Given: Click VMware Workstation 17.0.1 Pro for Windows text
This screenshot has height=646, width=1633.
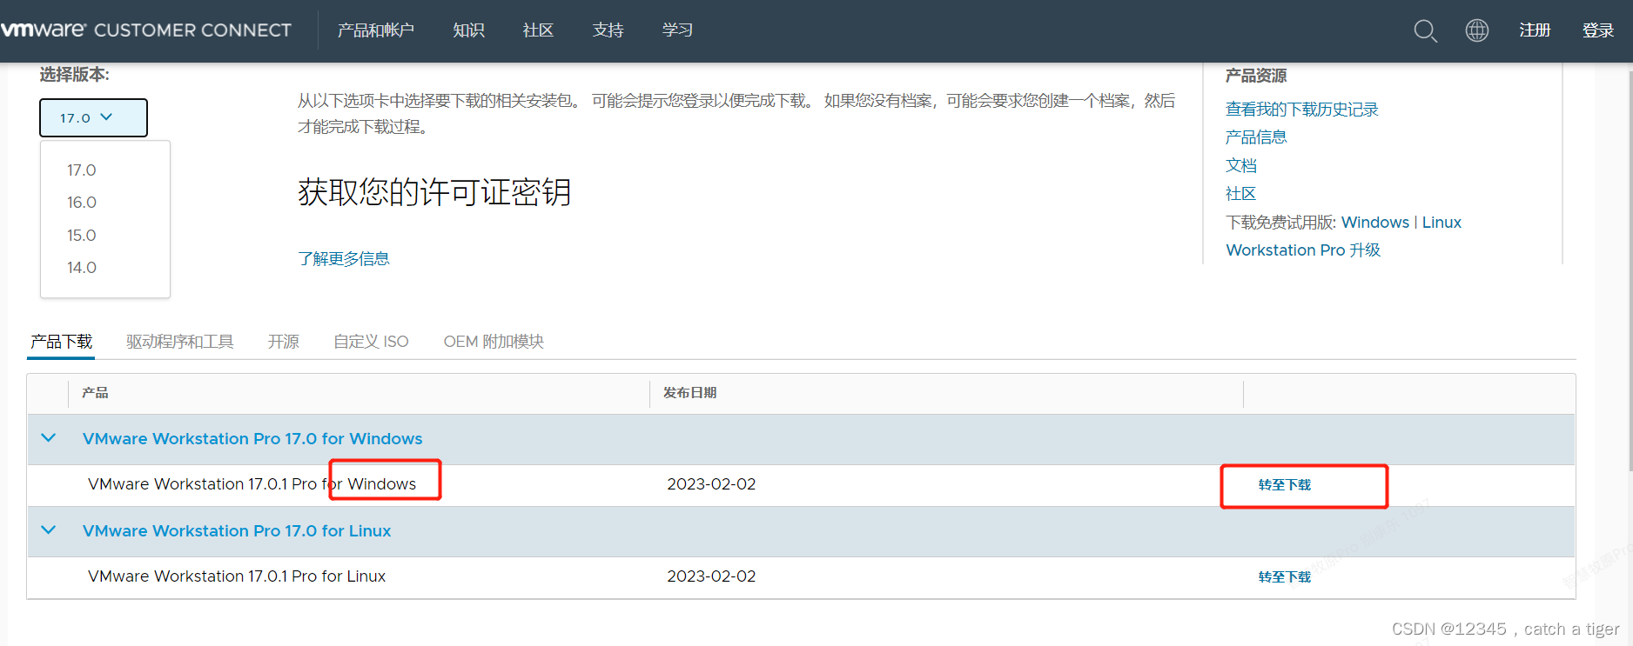Looking at the screenshot, I should 252,484.
